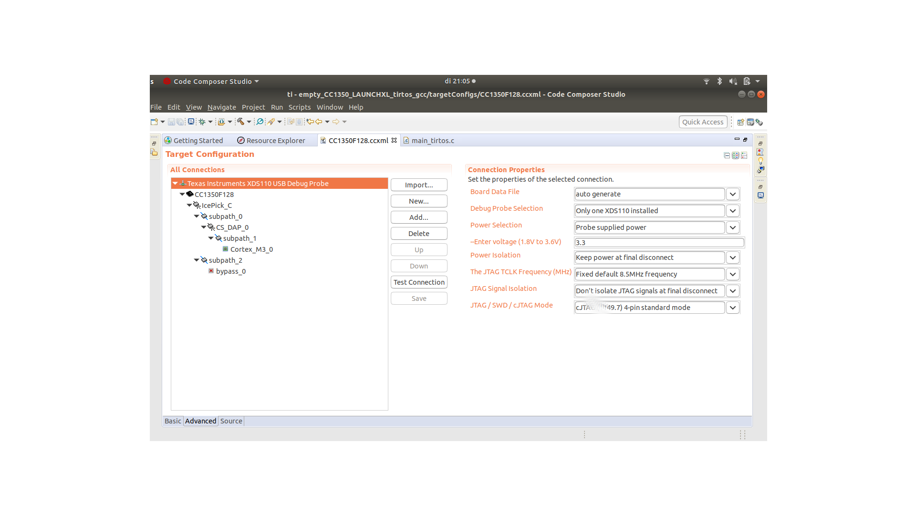The width and height of the screenshot is (916, 515).
Task: Click the back navigation arrow icon
Action: pyautogui.click(x=319, y=122)
